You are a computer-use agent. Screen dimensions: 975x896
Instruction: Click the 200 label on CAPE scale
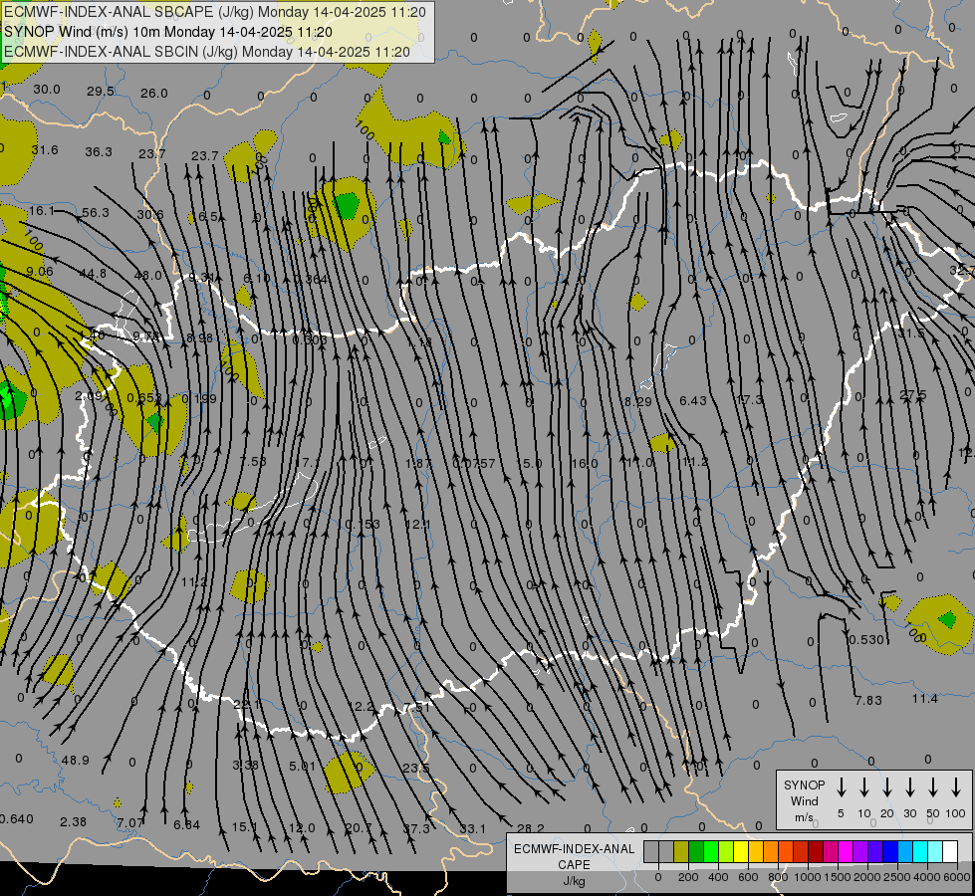tap(688, 877)
